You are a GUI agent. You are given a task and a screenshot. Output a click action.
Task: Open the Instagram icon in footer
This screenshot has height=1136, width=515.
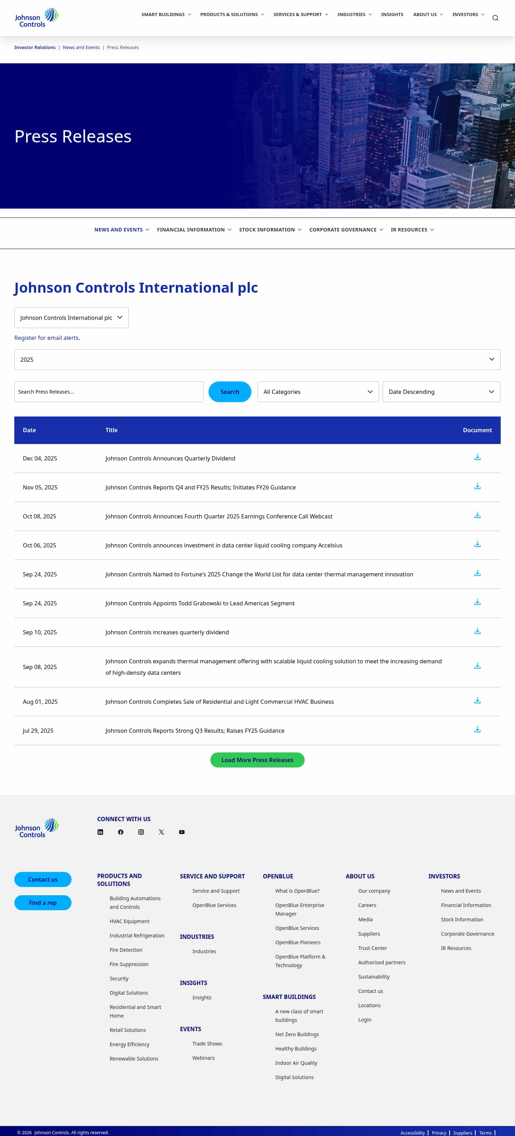pyautogui.click(x=141, y=832)
